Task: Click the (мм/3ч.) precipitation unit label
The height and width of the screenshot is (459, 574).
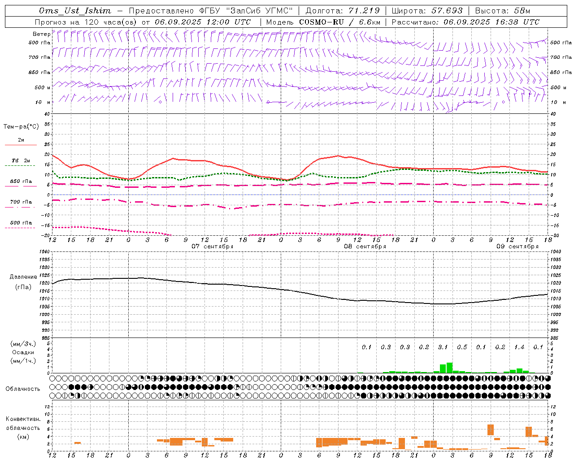Action: point(23,344)
